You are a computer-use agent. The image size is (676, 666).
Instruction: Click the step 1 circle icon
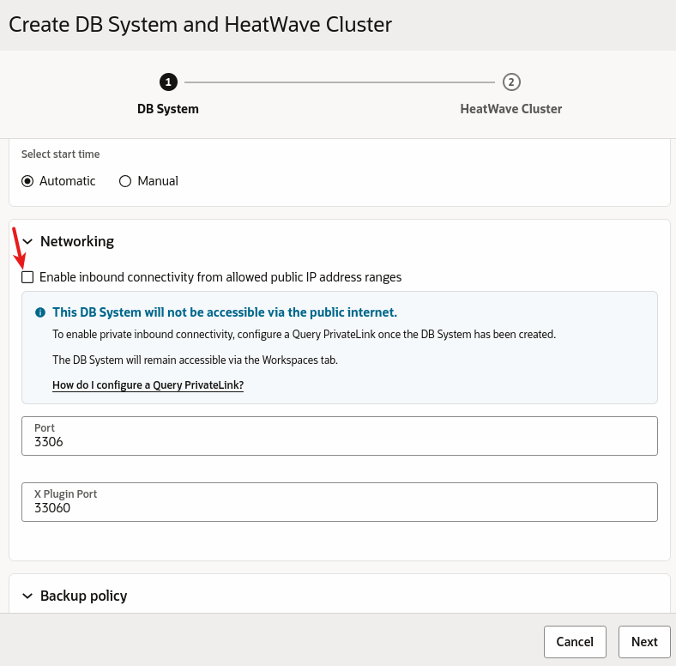pos(168,82)
